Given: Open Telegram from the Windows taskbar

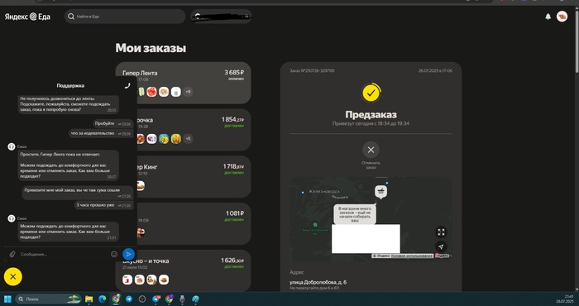Looking at the screenshot, I should [129, 299].
